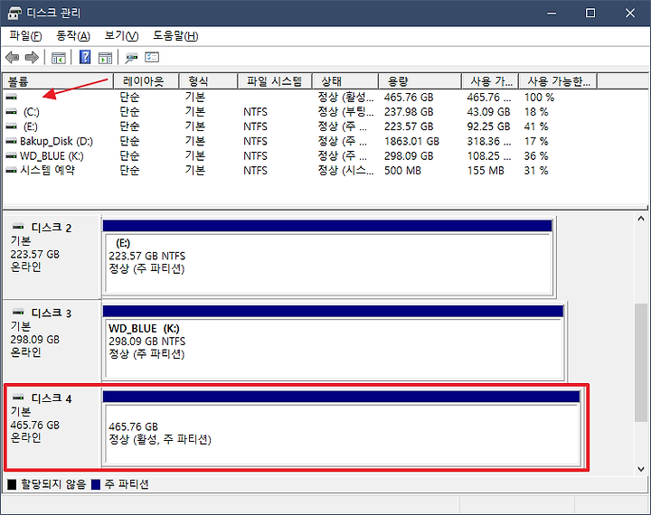Click the 정상 (시스... status cell
This screenshot has width=651, height=515.
[345, 171]
